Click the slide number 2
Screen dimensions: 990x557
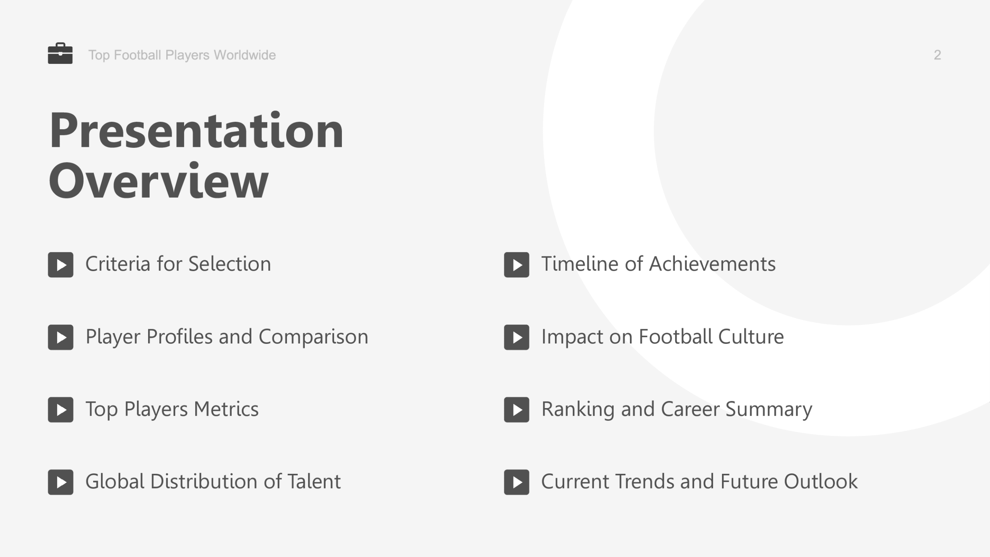[937, 55]
